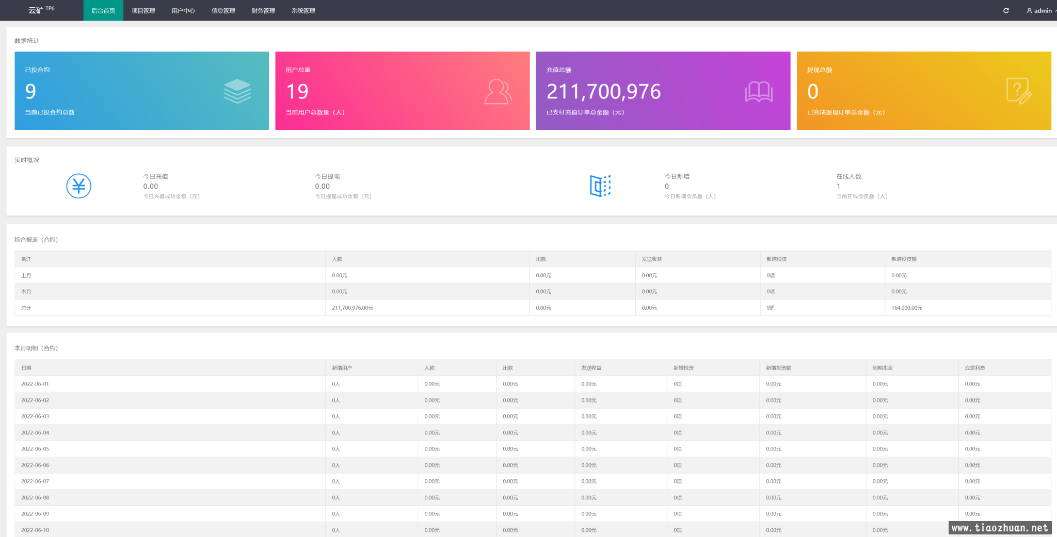The height and width of the screenshot is (537, 1057).
Task: Click the 今日新增 label
Action: (677, 176)
